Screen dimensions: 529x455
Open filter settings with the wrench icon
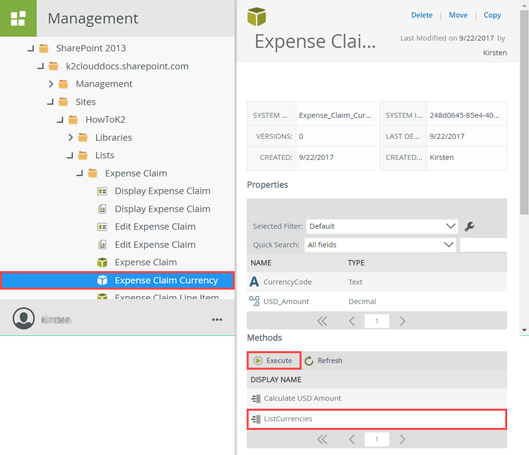tap(469, 226)
